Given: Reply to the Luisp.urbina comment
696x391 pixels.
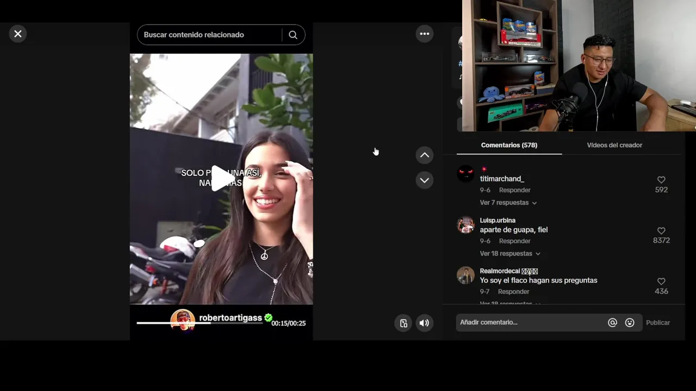Looking at the screenshot, I should [x=514, y=241].
